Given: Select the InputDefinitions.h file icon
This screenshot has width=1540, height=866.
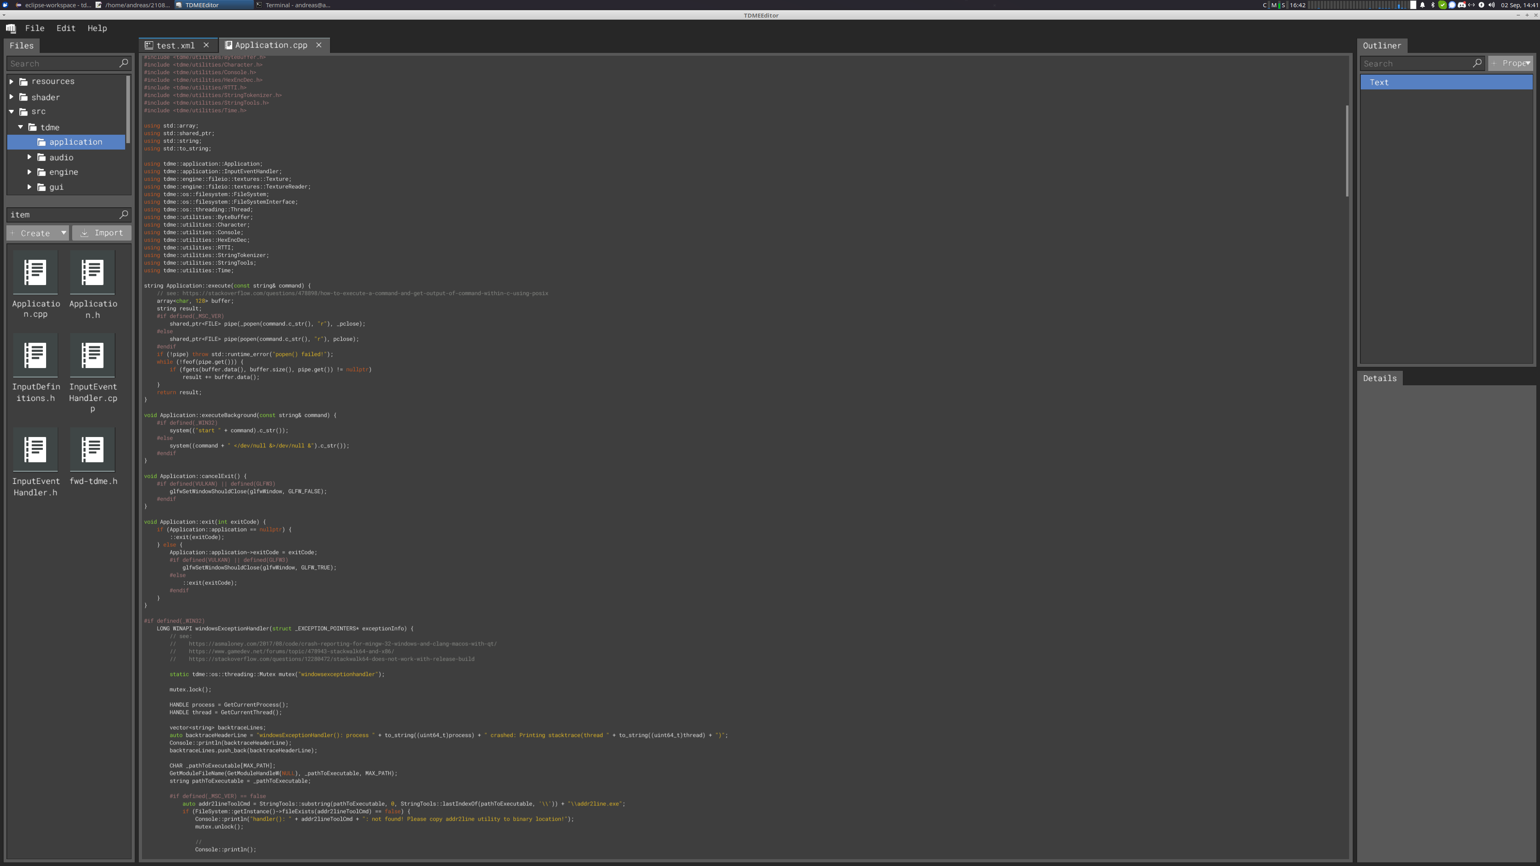Looking at the screenshot, I should pos(35,355).
